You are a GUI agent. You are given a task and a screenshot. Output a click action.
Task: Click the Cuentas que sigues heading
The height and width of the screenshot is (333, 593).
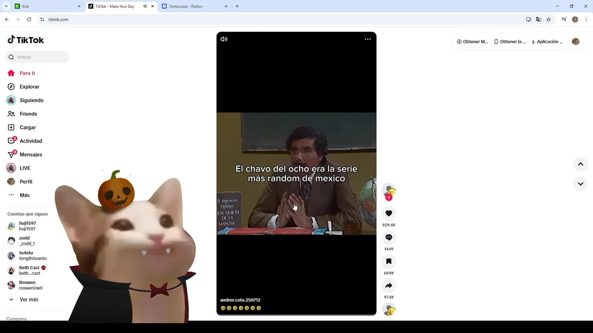[27, 214]
